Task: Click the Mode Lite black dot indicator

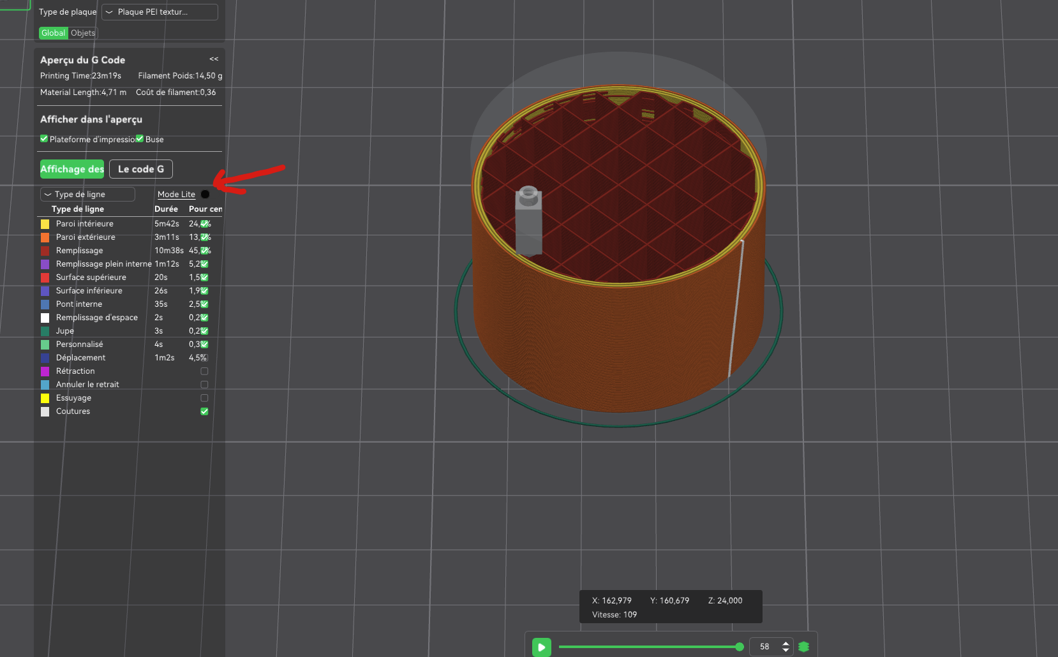Action: 205,195
